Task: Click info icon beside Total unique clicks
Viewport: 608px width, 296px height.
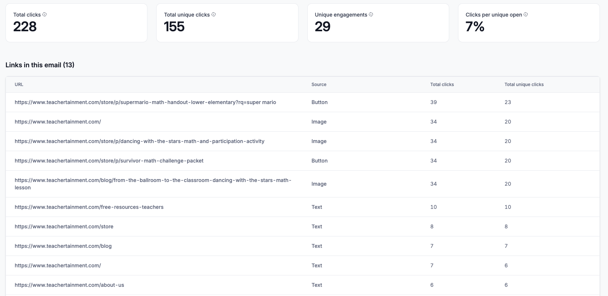Action: tap(214, 15)
